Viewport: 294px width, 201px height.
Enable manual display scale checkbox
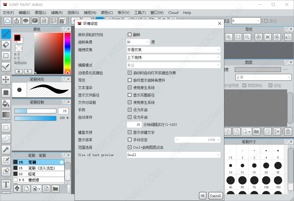click(x=130, y=139)
